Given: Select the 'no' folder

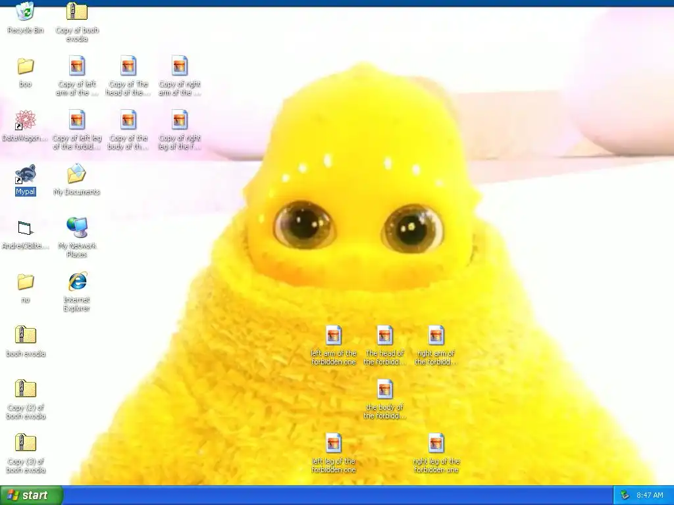Looking at the screenshot, I should (x=26, y=281).
